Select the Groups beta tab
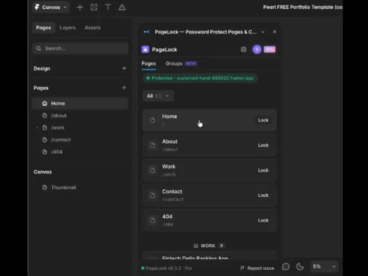Image resolution: width=368 pixels, height=276 pixels. (181, 64)
